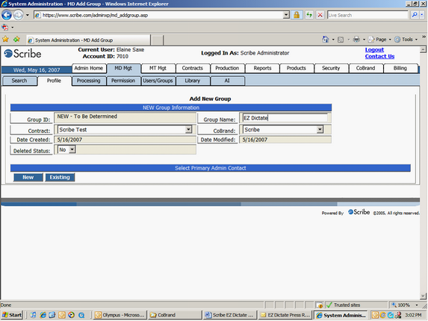This screenshot has height=321, width=428.
Task: Open the CoBrand tab
Action: pos(365,68)
